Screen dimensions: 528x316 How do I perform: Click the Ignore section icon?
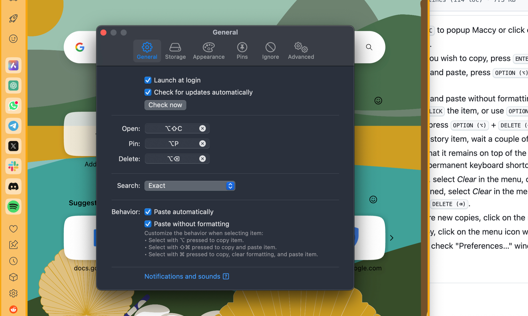pos(270,50)
